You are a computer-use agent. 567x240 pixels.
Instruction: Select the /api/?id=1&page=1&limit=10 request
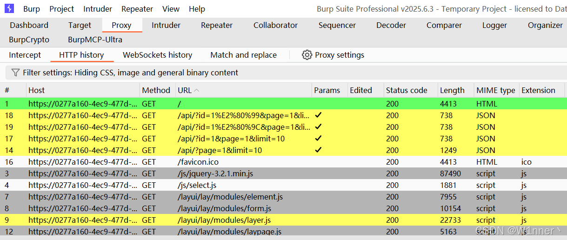click(283, 139)
